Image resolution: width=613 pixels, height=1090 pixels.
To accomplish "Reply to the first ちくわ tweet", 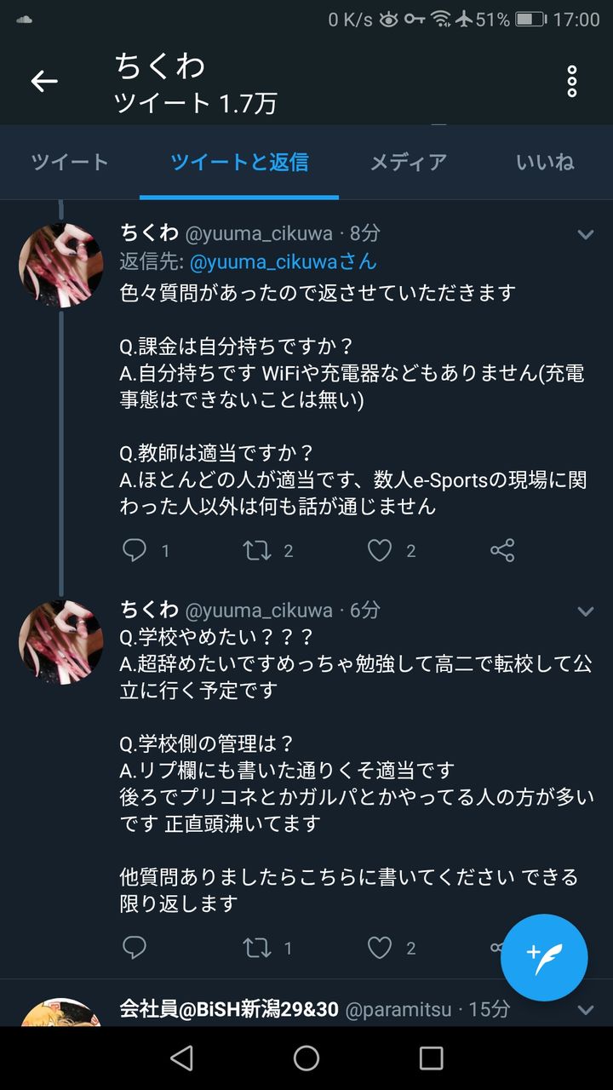I will click(135, 550).
